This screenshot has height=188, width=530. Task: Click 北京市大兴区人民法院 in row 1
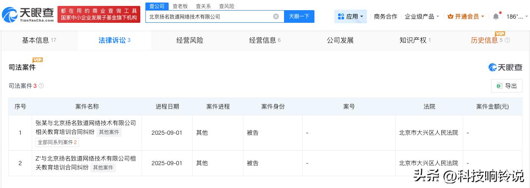[x=429, y=133]
